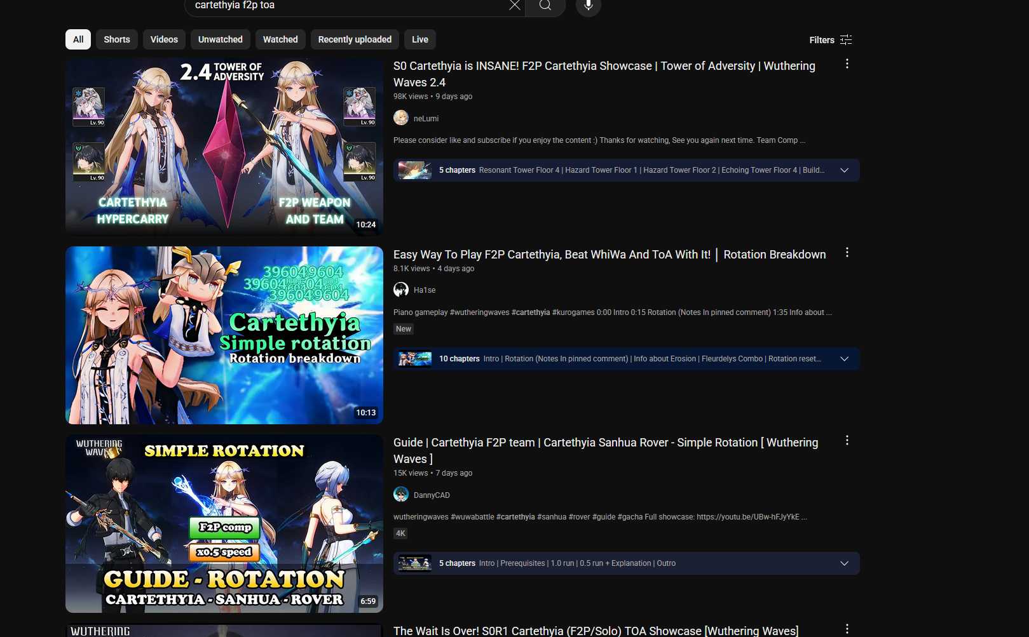Play the Cartethyia Simple rotation thumbnail
1029x637 pixels.
pos(224,335)
